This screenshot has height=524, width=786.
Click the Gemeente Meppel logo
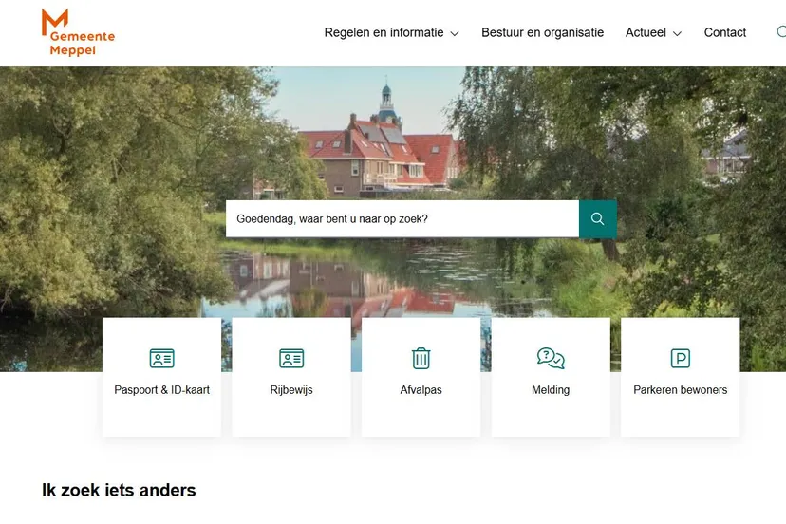[78, 32]
